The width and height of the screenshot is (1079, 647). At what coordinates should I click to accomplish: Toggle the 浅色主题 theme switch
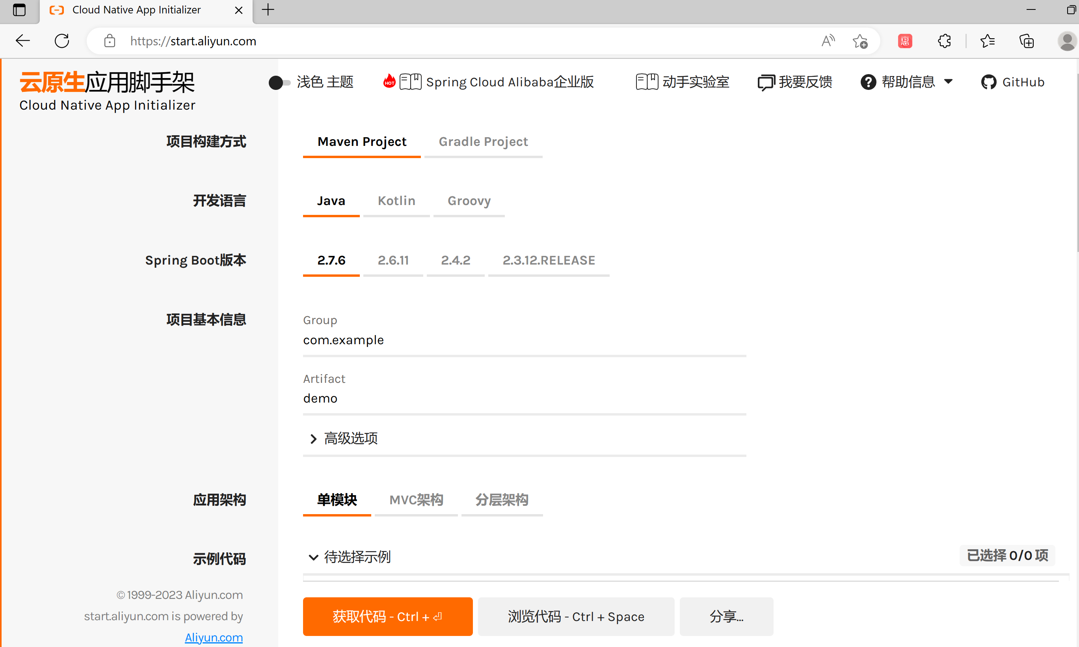click(x=279, y=82)
